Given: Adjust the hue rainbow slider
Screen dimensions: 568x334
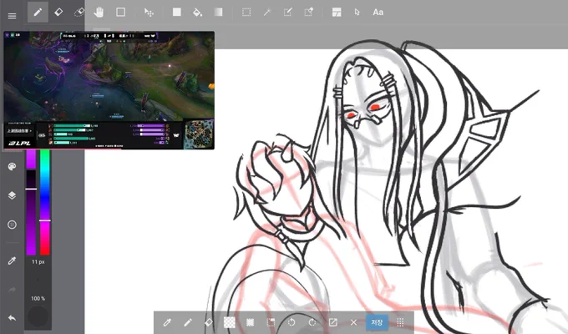Looking at the screenshot, I should click(44, 203).
